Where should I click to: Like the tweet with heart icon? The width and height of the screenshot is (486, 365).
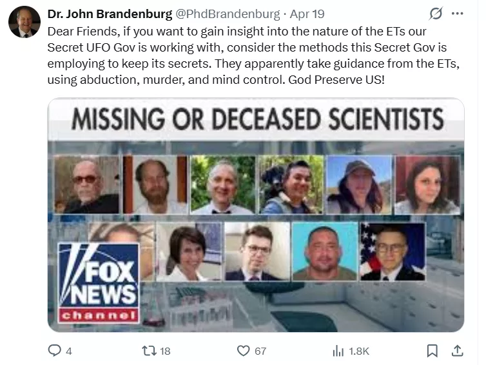click(x=243, y=351)
